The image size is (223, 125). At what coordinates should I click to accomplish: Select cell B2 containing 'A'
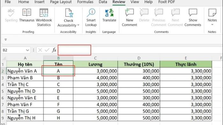(58, 71)
